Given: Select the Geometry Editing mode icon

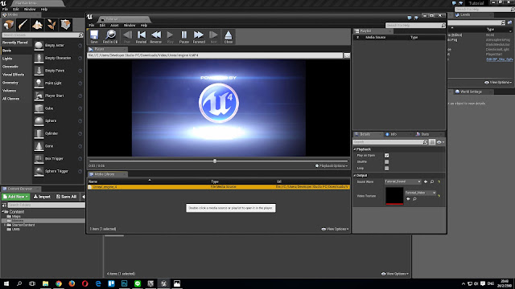Looking at the screenshot, I should (x=66, y=25).
